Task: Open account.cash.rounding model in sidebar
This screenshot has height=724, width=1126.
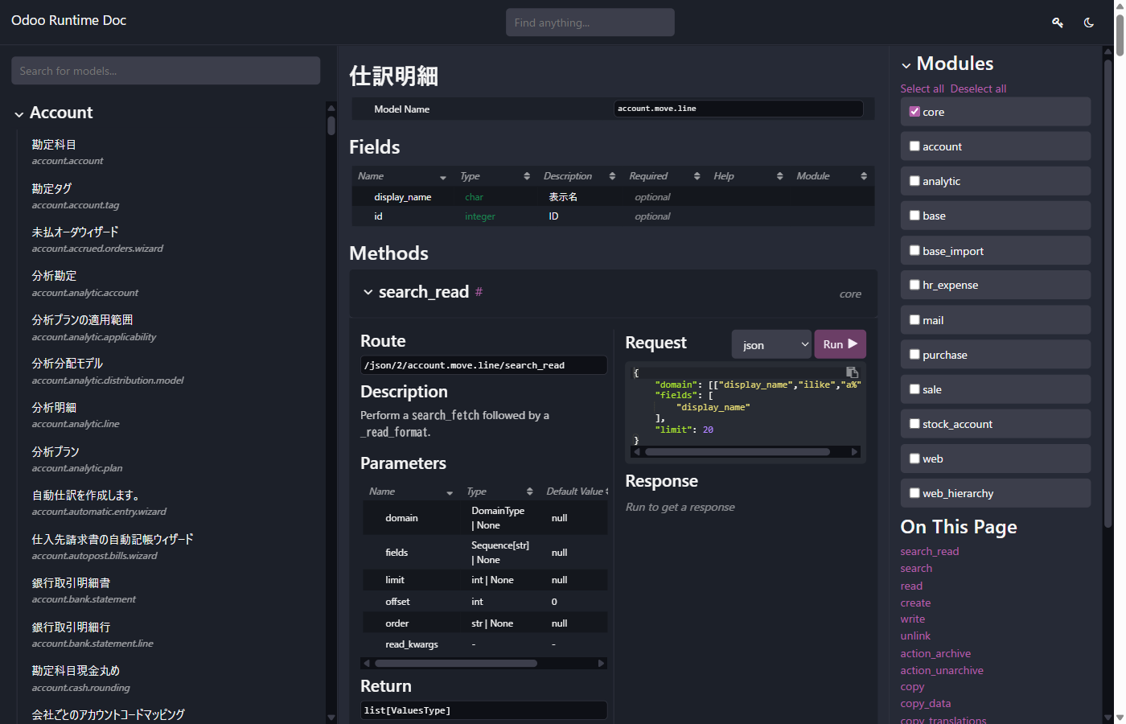Action: click(80, 678)
